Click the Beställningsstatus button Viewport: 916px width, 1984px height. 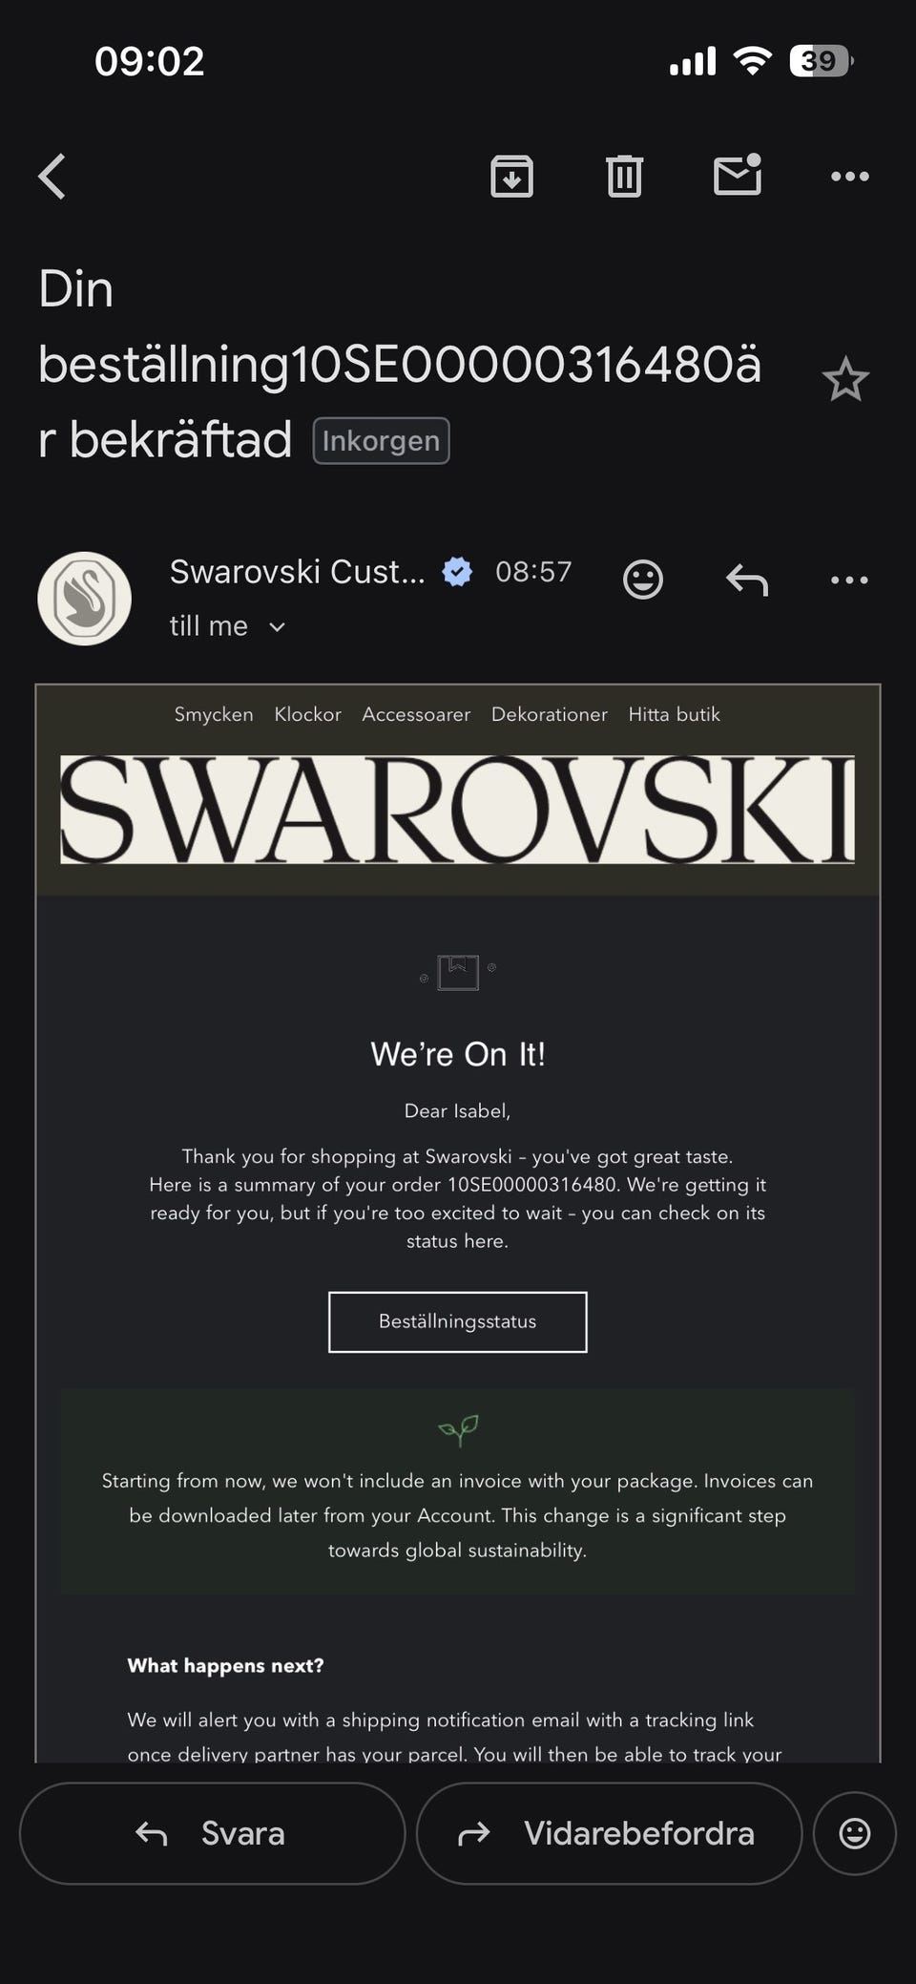coord(457,1321)
